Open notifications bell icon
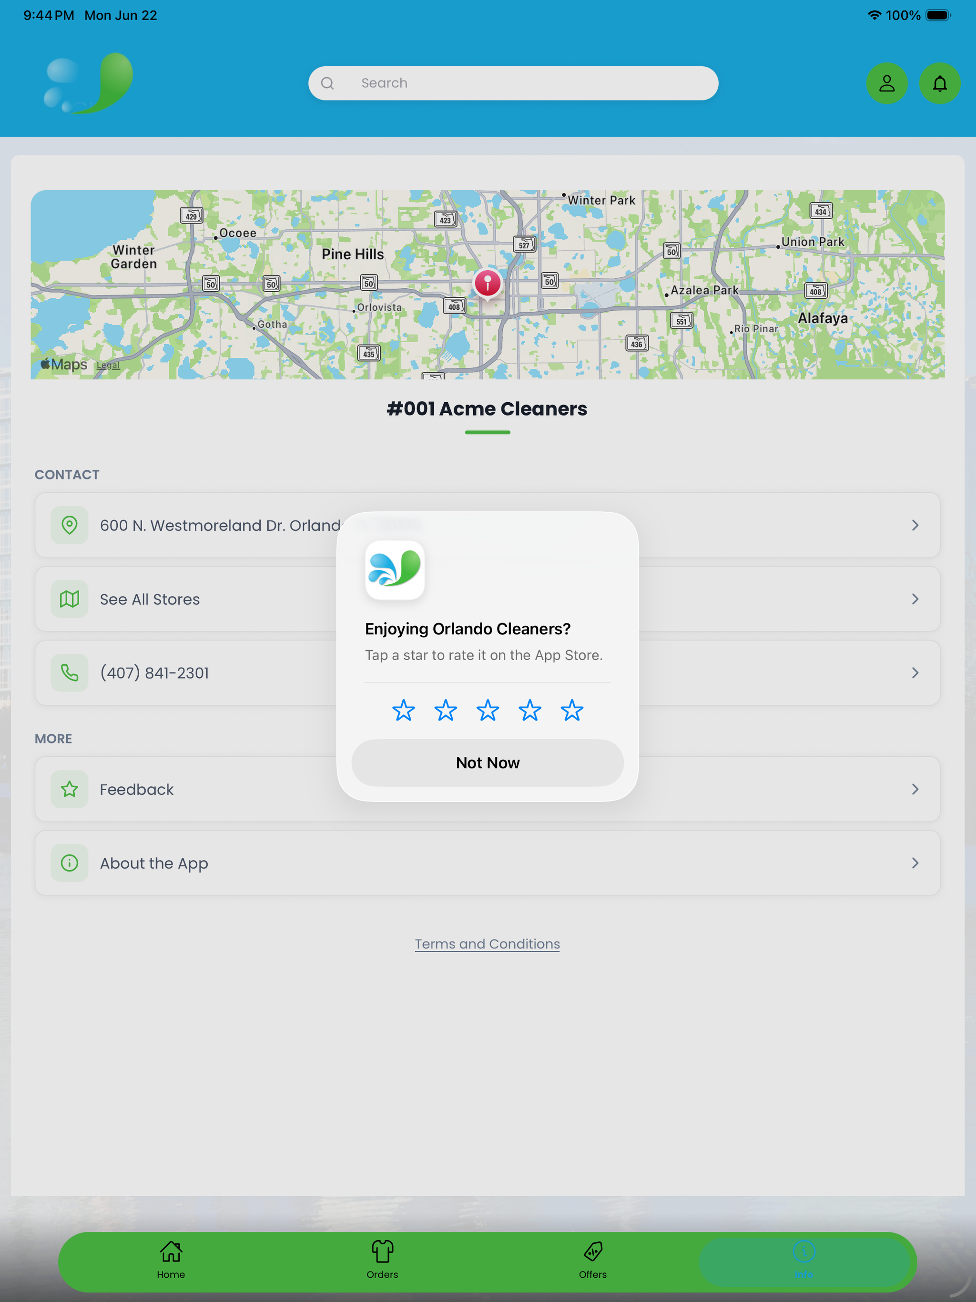This screenshot has width=976, height=1302. [x=939, y=83]
